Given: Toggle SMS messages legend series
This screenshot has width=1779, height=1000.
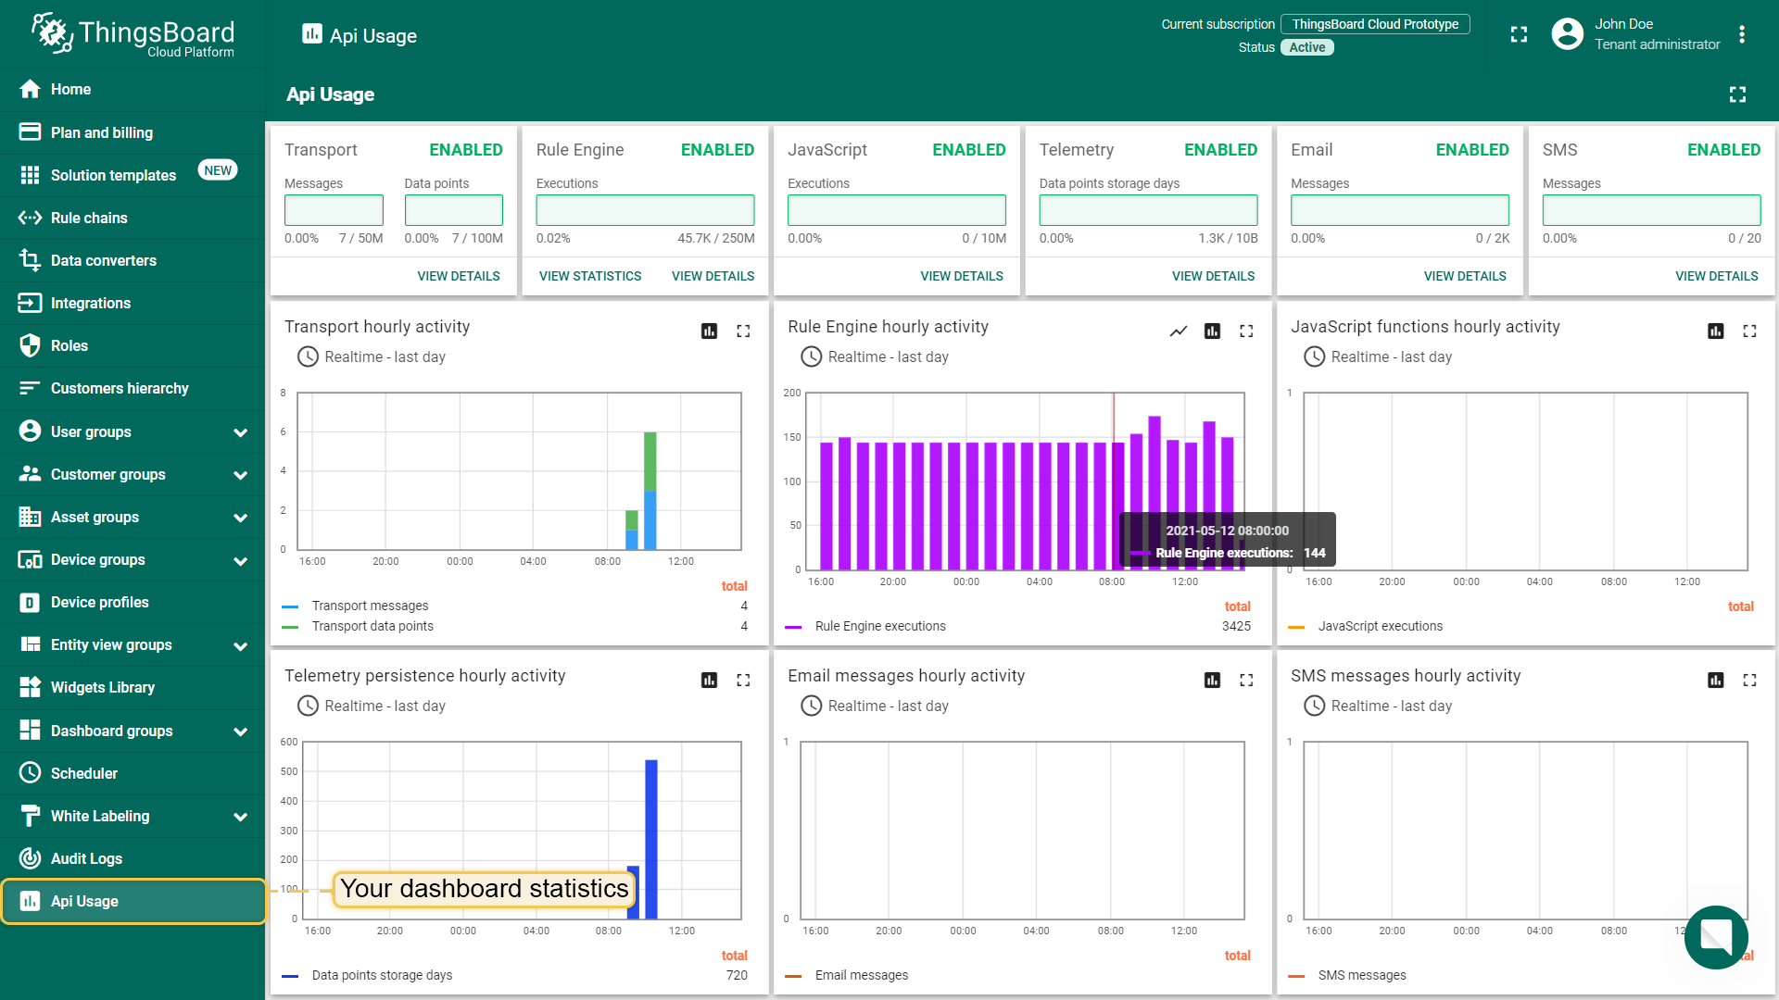Looking at the screenshot, I should point(1362,975).
